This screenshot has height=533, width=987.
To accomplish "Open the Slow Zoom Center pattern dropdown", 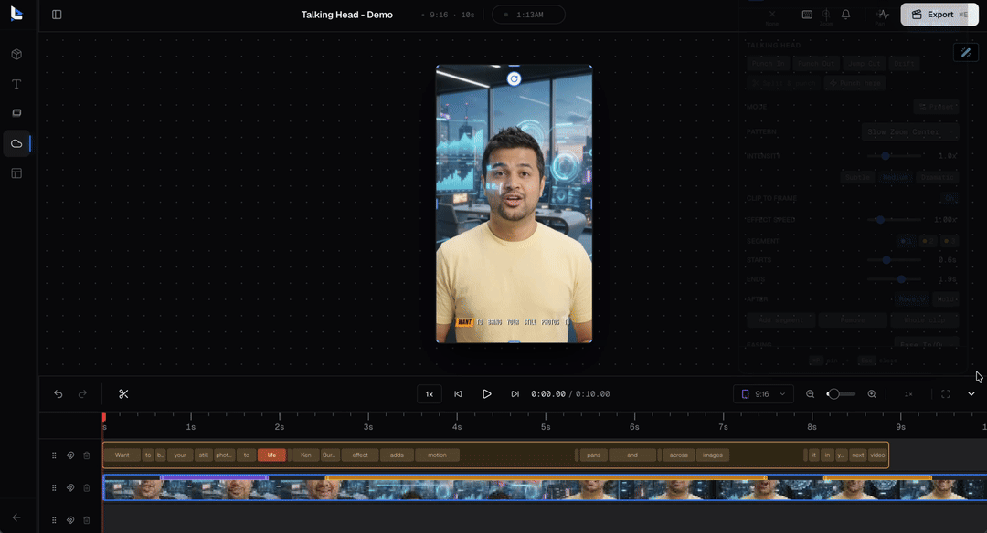I will (x=909, y=132).
